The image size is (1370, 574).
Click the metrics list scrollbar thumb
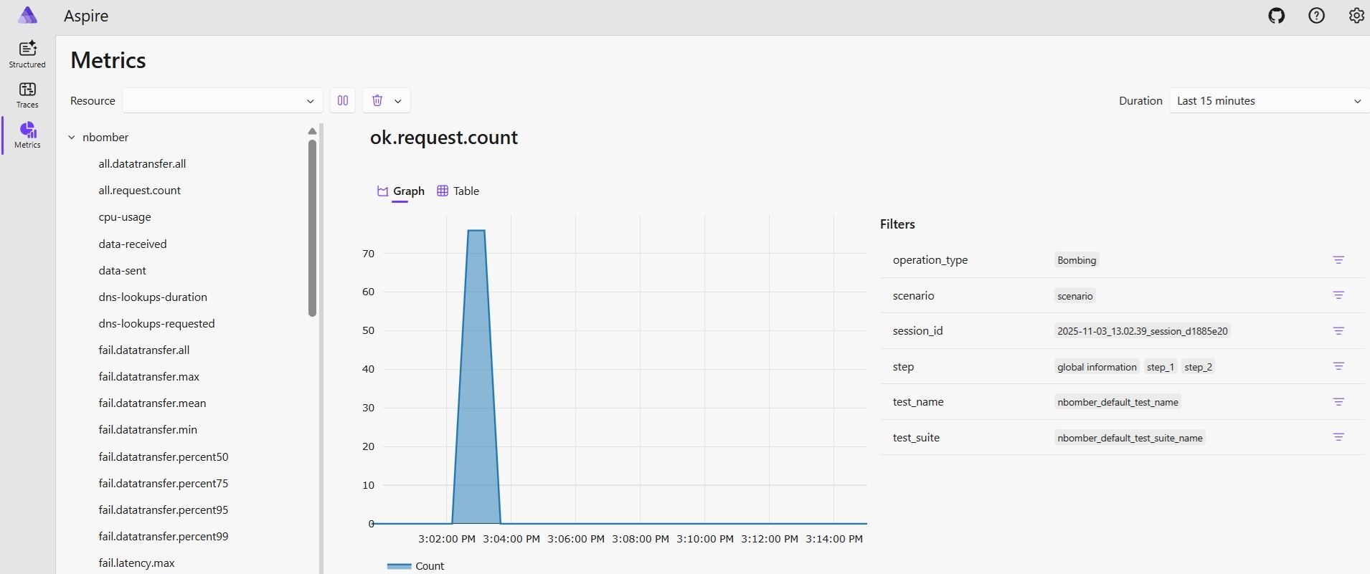[312, 228]
